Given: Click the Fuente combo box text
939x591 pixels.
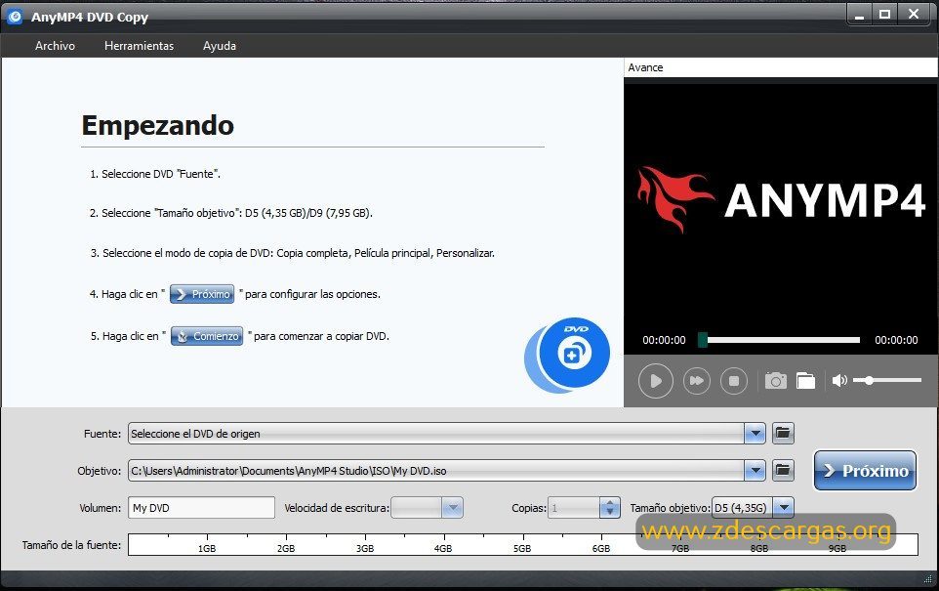Looking at the screenshot, I should coord(436,434).
